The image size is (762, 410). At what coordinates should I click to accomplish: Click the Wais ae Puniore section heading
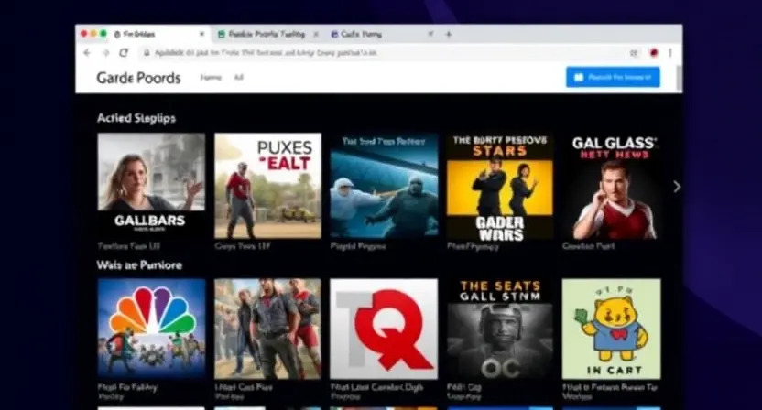139,265
